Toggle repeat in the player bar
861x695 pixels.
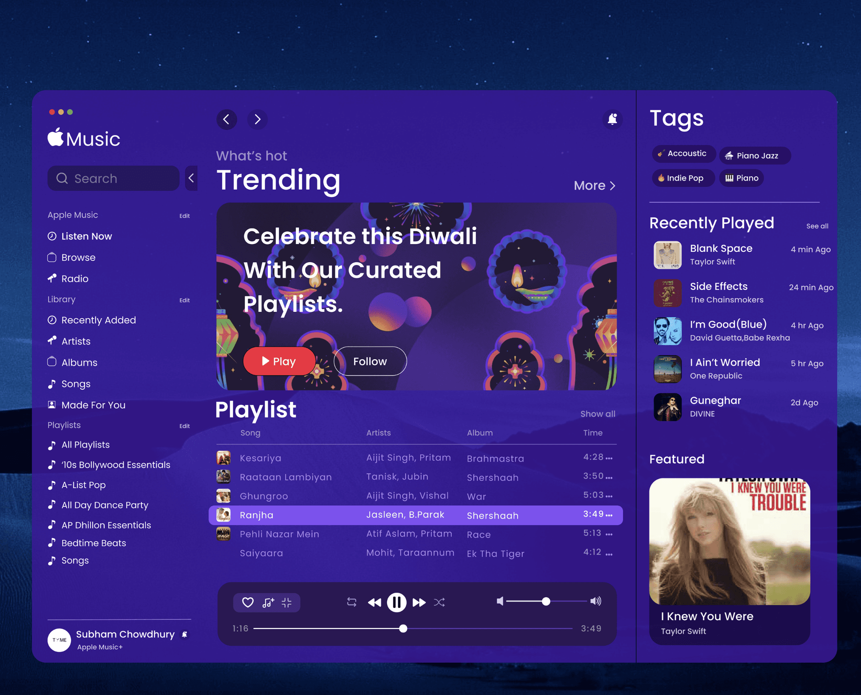pyautogui.click(x=351, y=602)
